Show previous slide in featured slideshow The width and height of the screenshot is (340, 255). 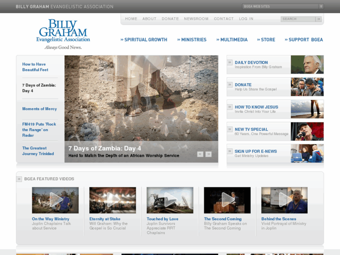pyautogui.click(x=200, y=154)
